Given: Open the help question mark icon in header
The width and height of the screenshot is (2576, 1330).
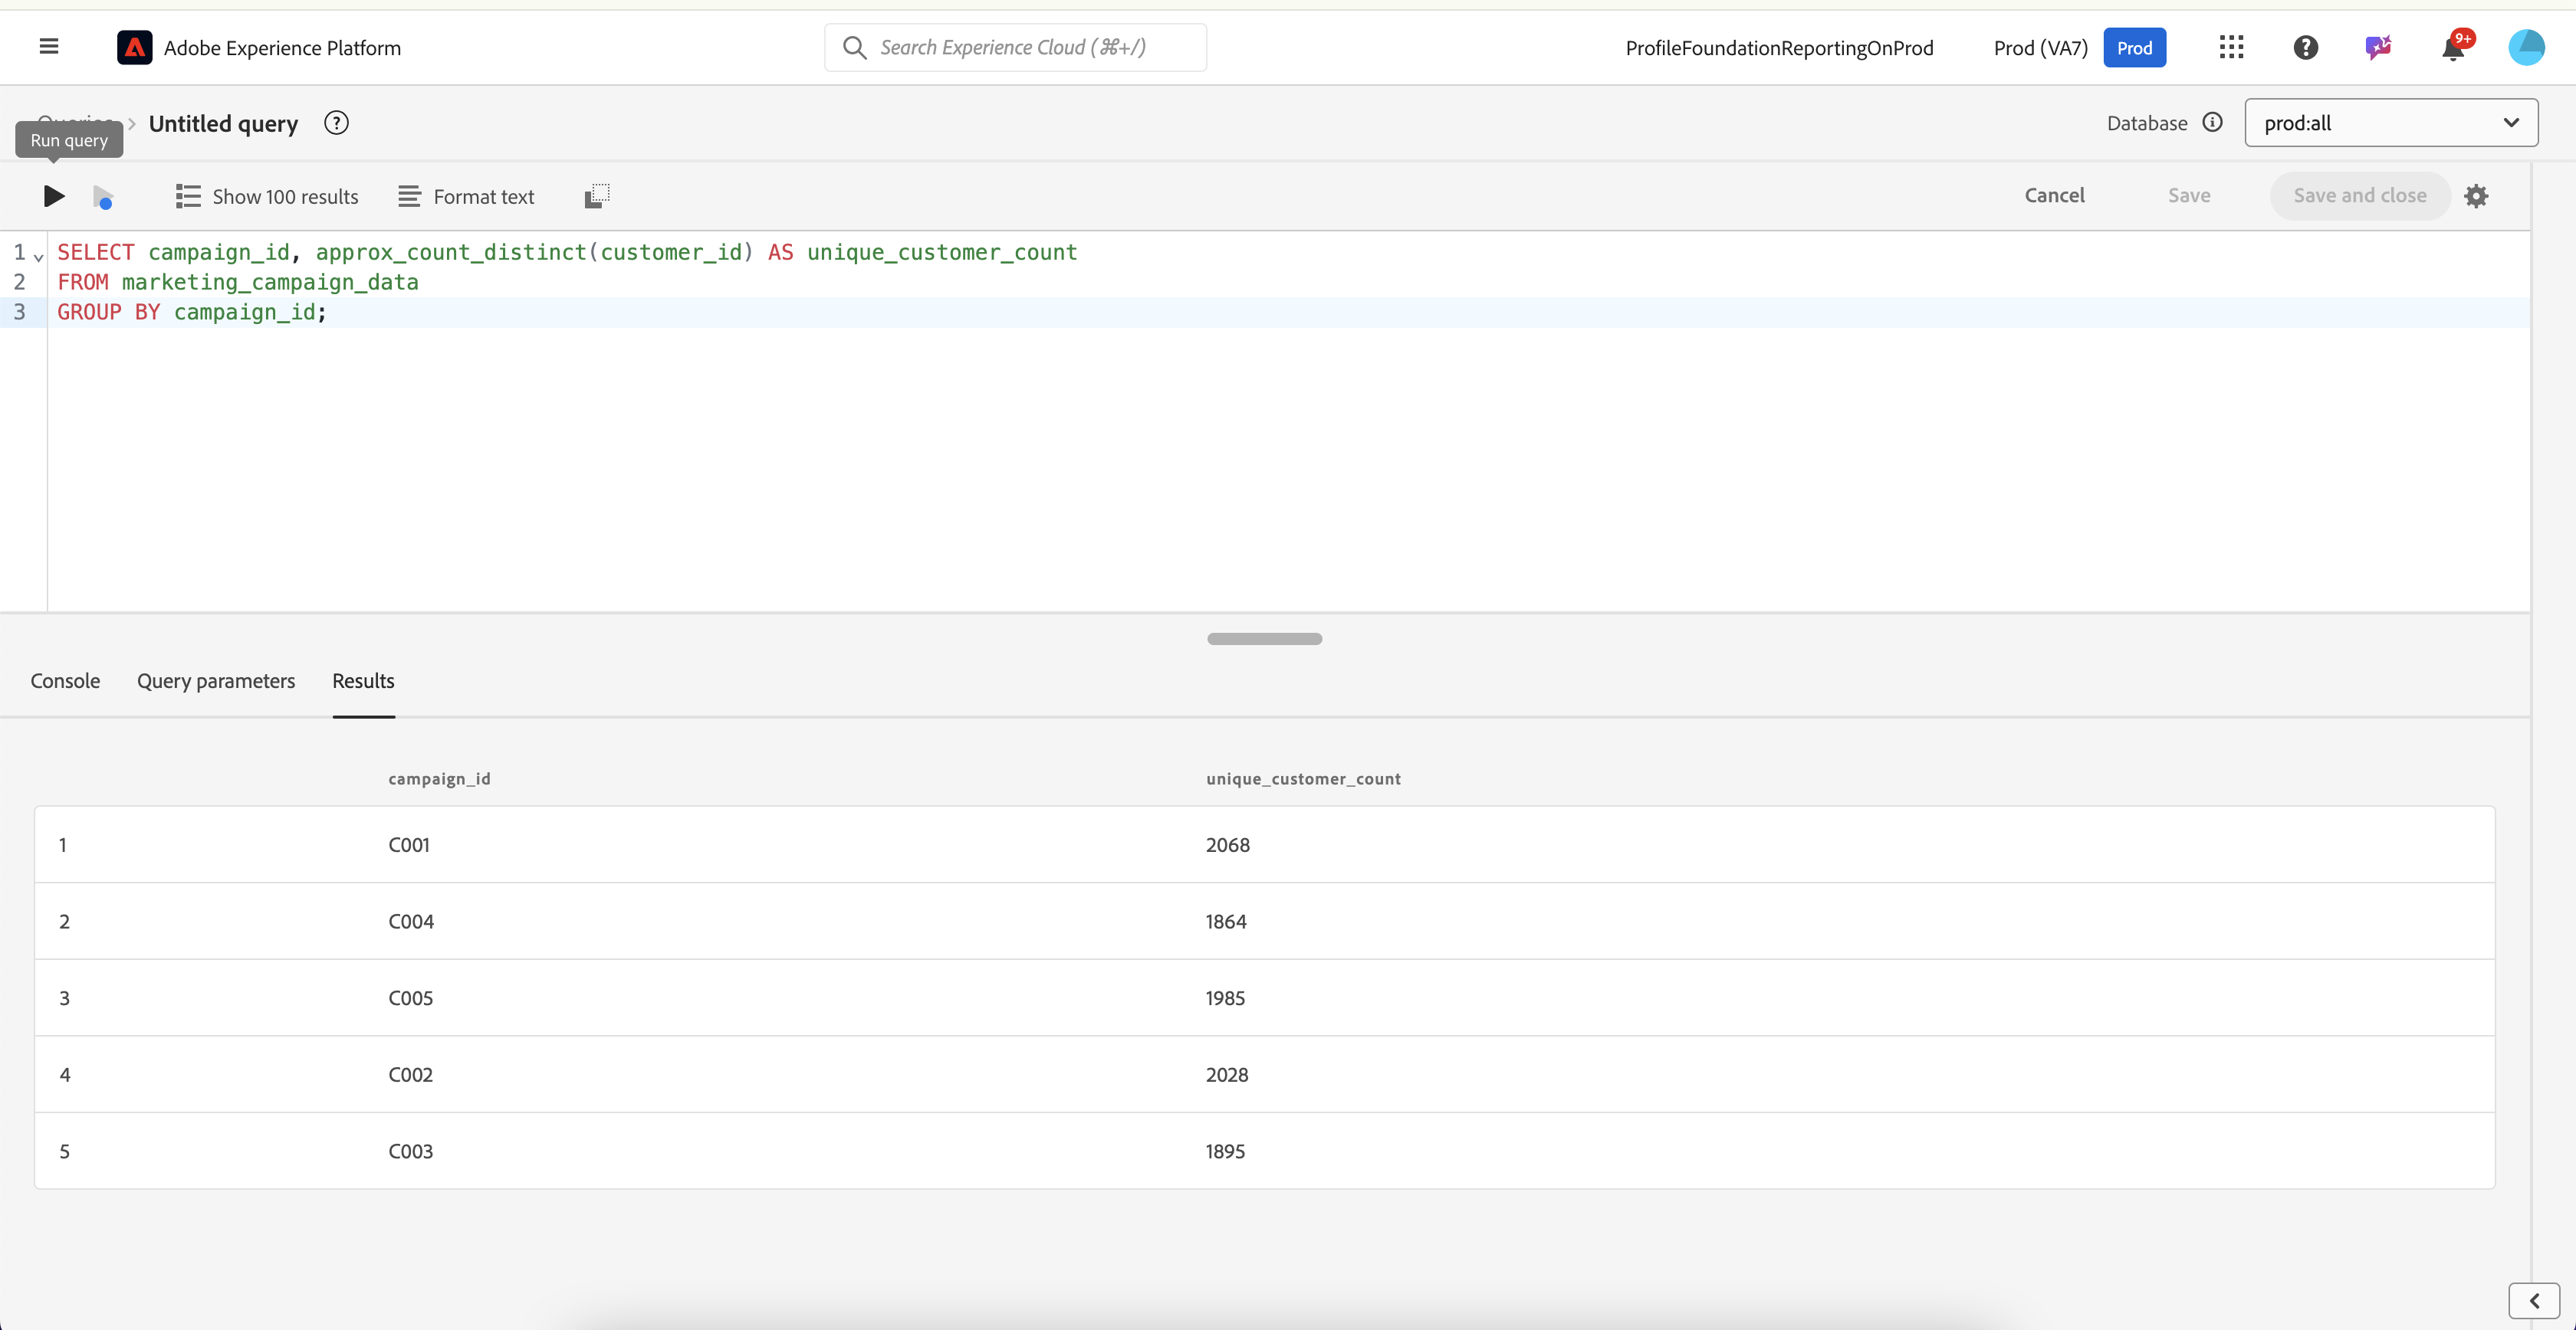Looking at the screenshot, I should point(2305,47).
